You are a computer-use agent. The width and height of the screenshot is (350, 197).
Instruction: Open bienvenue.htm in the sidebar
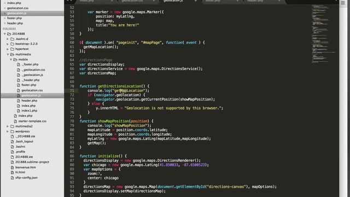coord(26,167)
